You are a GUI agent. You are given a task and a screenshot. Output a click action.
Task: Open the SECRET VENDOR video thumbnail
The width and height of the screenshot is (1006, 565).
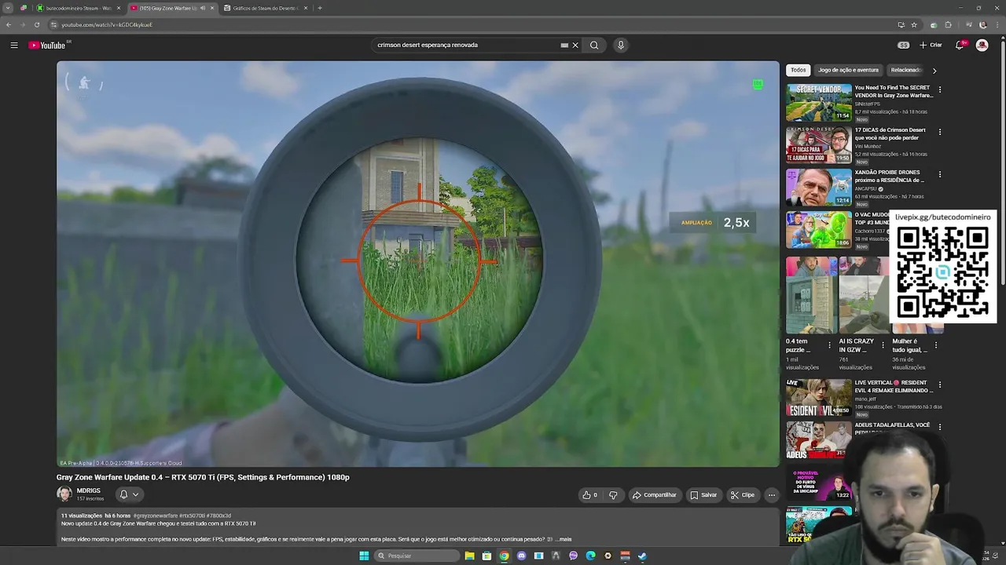coord(819,102)
